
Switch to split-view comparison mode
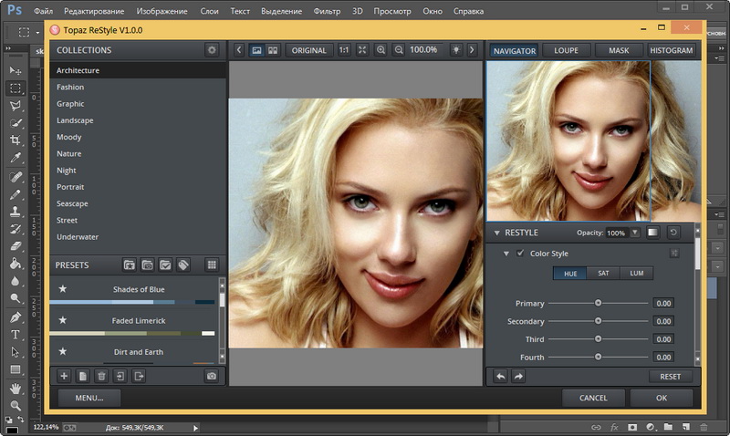click(273, 50)
